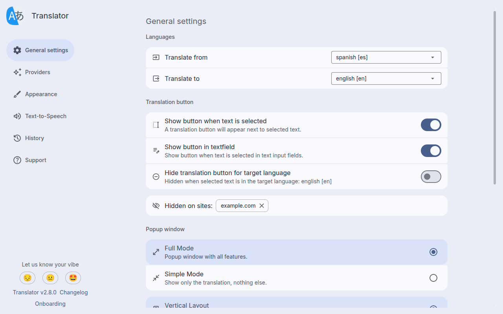
Task: View the History section
Action: (x=28, y=138)
